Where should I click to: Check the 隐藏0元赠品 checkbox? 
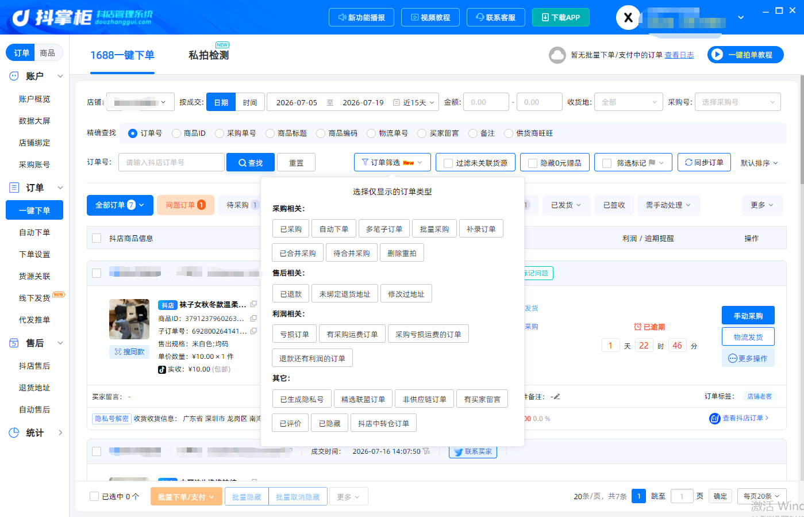tap(533, 163)
